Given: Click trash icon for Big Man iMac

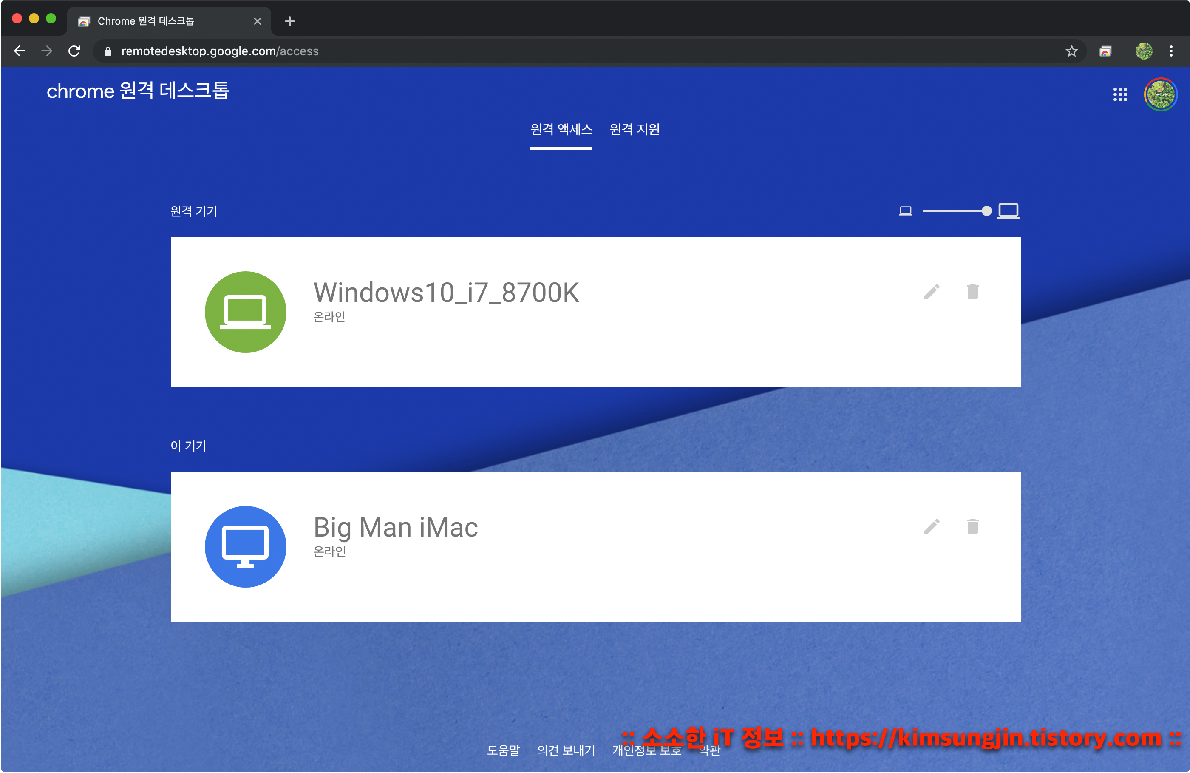Looking at the screenshot, I should coord(972,526).
